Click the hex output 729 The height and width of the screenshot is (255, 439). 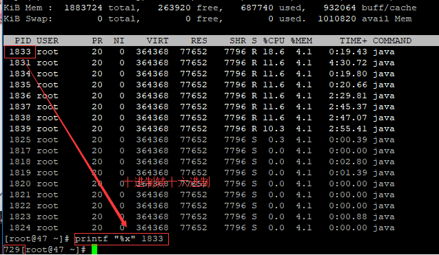12,250
